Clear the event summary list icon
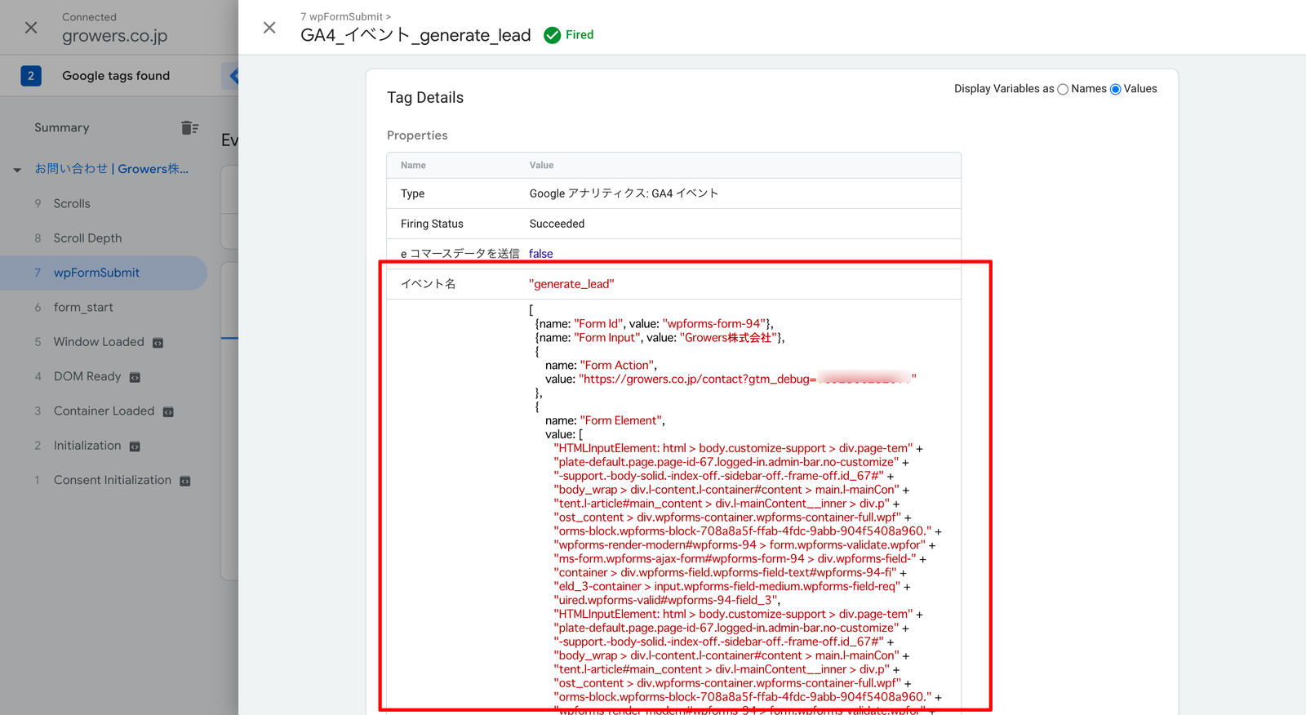 (x=190, y=127)
